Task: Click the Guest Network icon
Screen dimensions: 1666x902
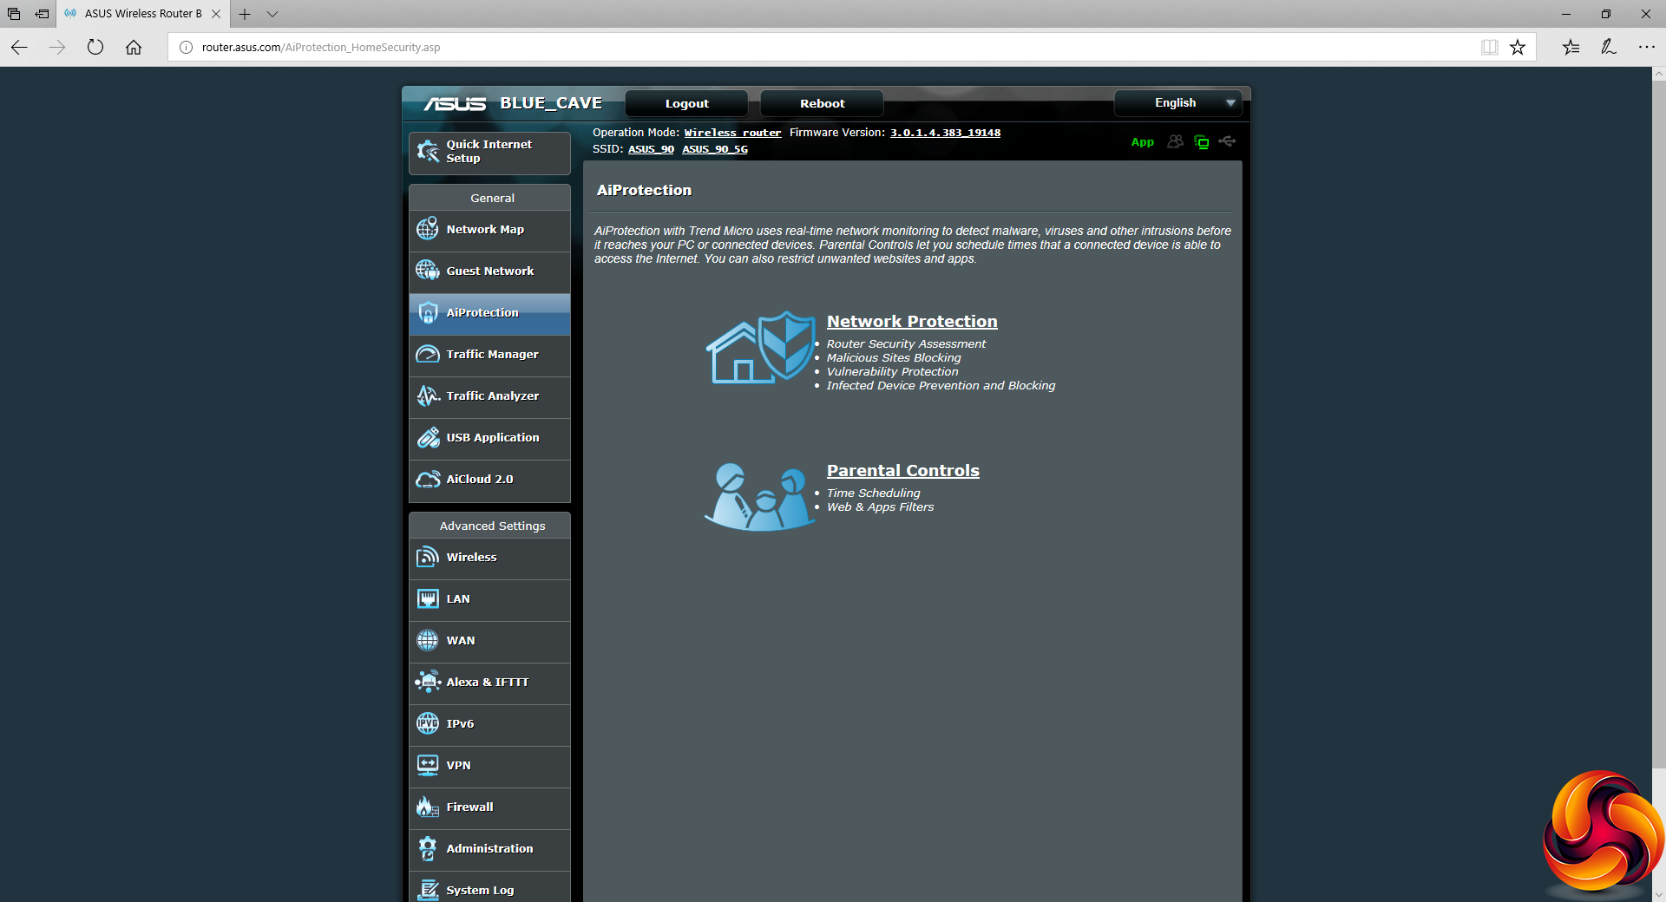Action: (x=428, y=271)
